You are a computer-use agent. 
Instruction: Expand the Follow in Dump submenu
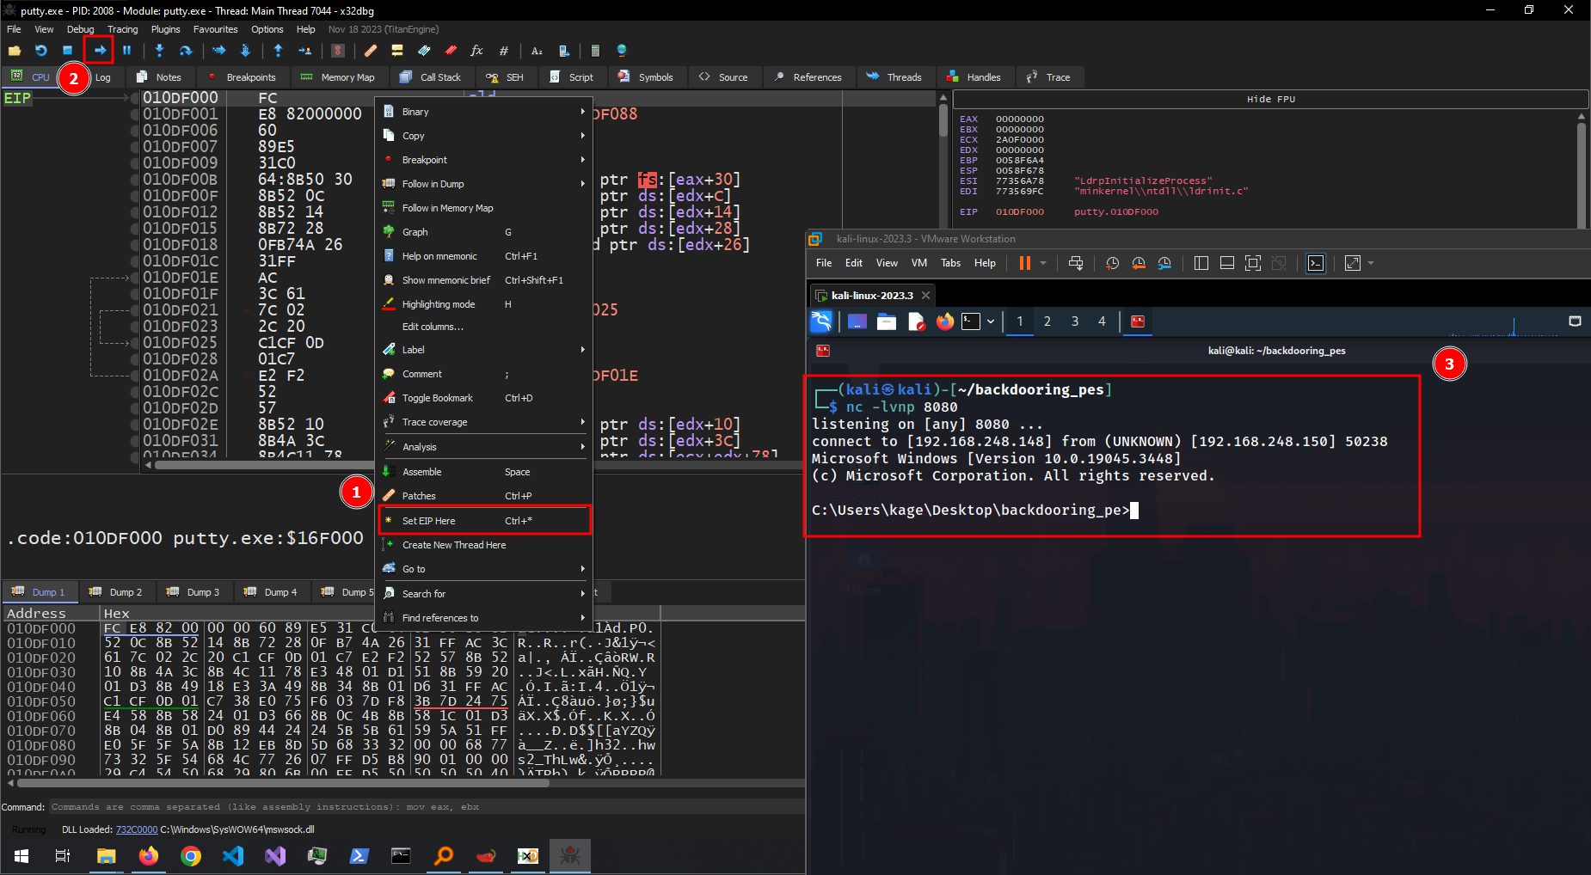(486, 184)
